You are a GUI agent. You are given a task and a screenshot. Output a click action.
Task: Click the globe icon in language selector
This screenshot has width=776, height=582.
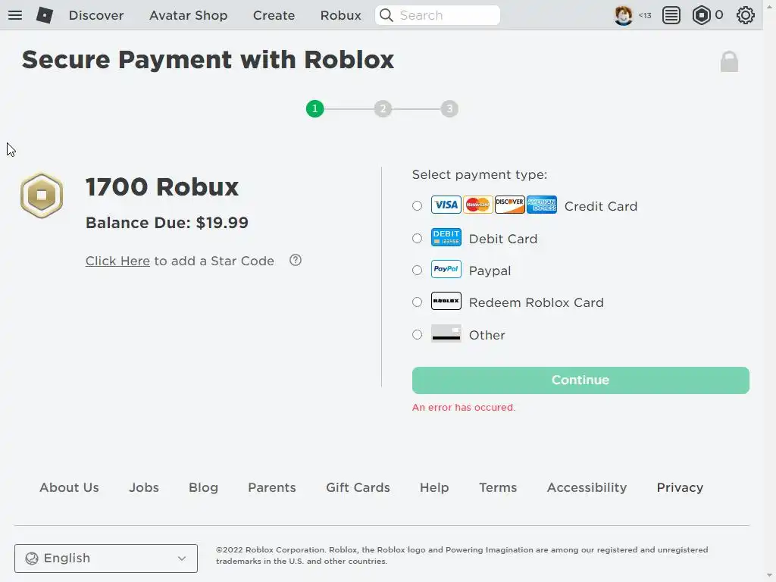coord(32,559)
